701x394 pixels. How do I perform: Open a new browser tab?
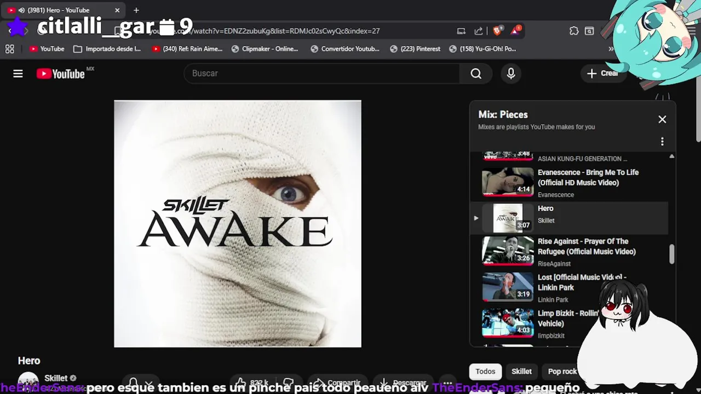point(136,10)
